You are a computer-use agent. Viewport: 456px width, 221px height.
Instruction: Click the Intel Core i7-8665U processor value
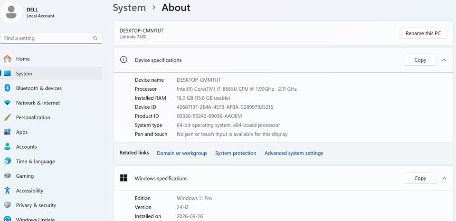click(x=237, y=89)
